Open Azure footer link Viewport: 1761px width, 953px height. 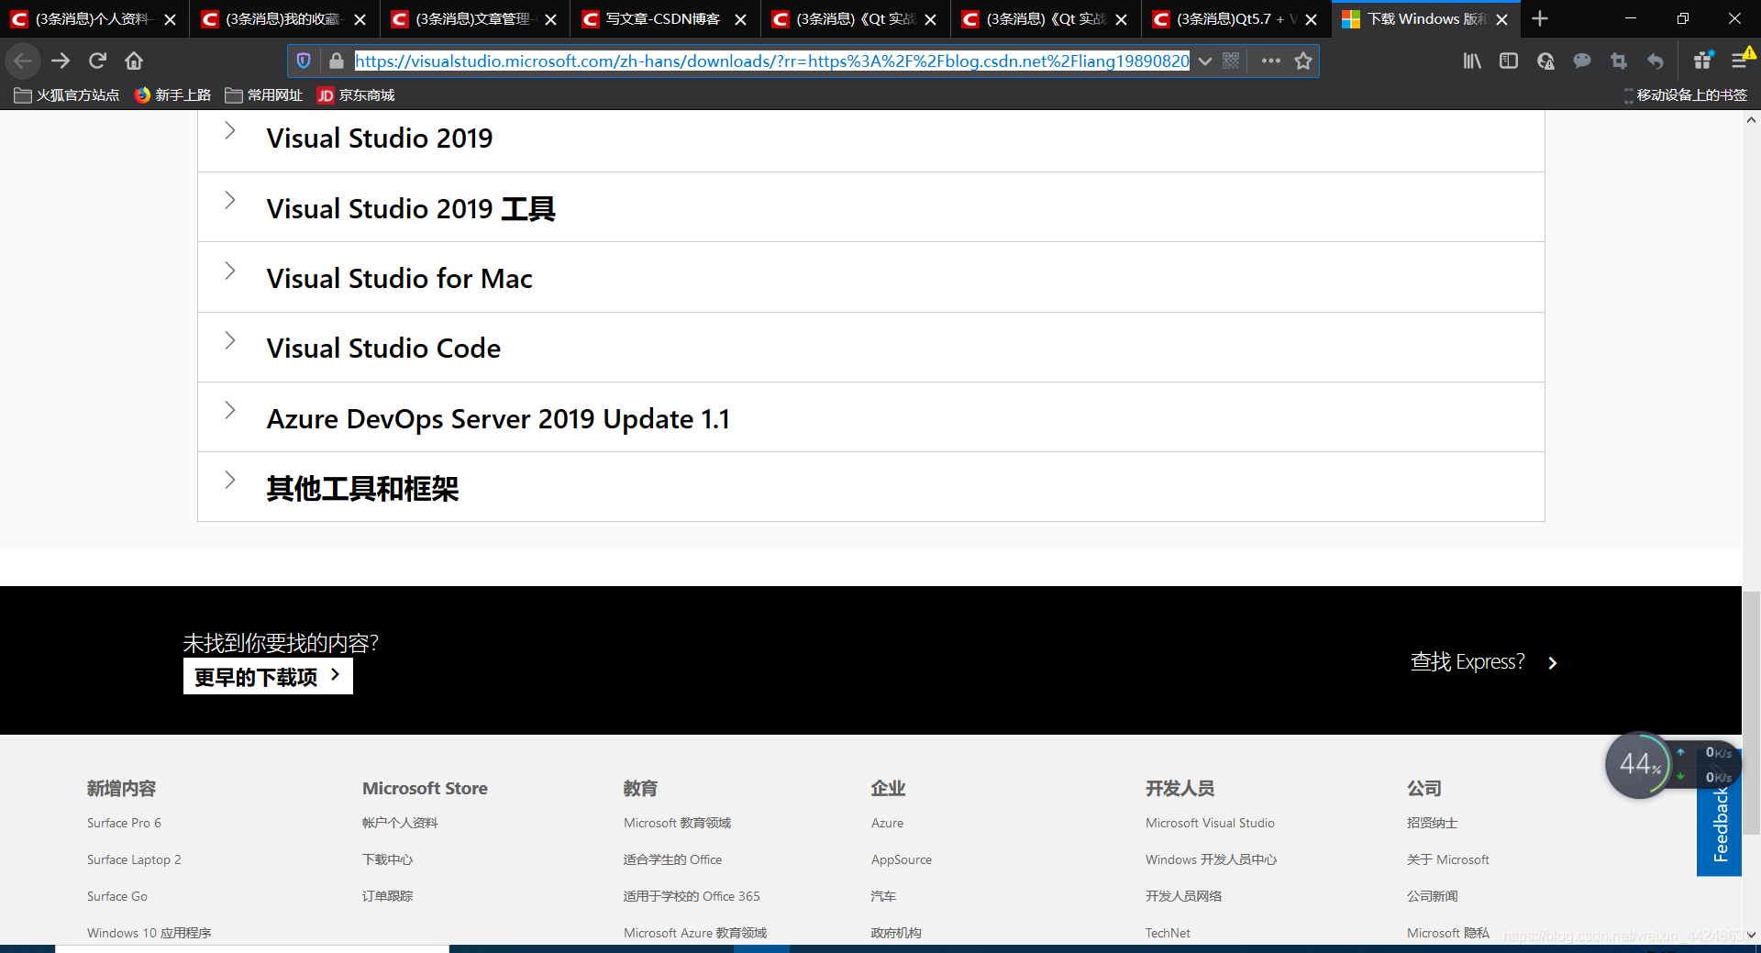point(887,823)
